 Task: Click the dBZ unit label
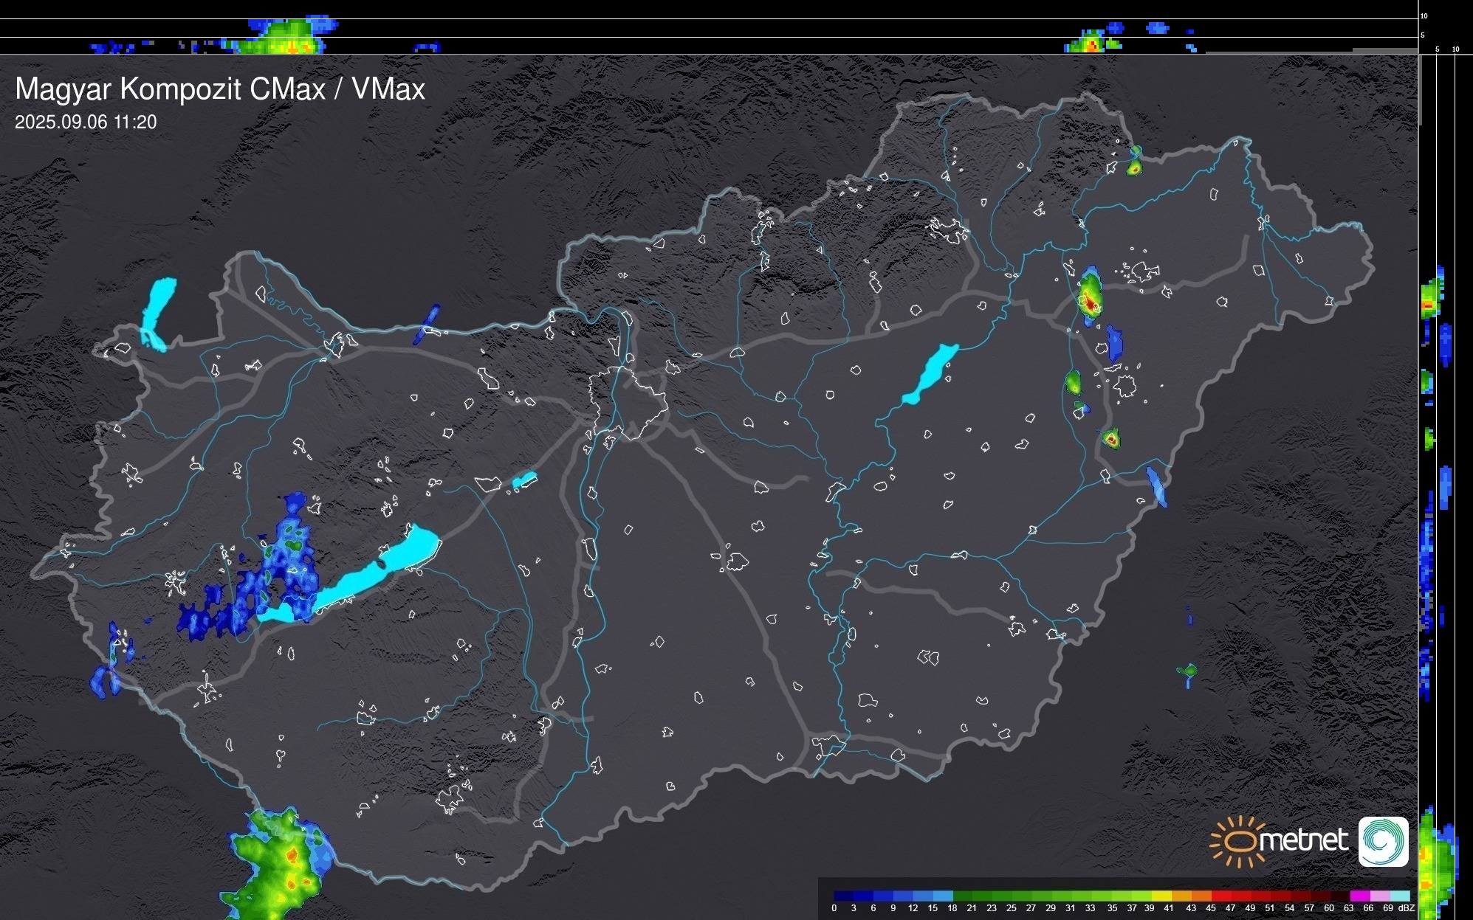1407,908
